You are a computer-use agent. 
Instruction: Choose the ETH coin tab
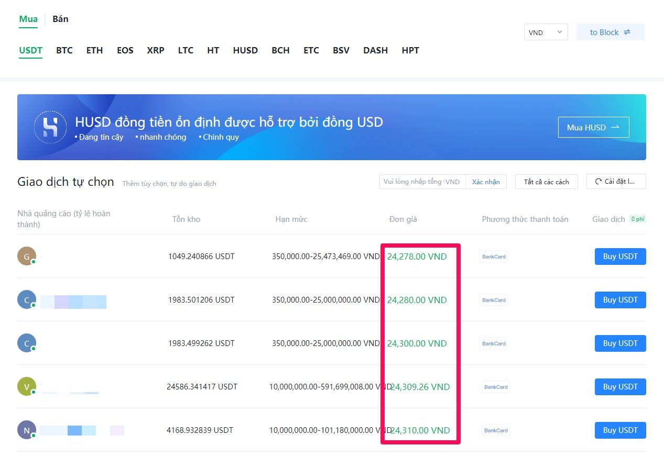point(94,50)
